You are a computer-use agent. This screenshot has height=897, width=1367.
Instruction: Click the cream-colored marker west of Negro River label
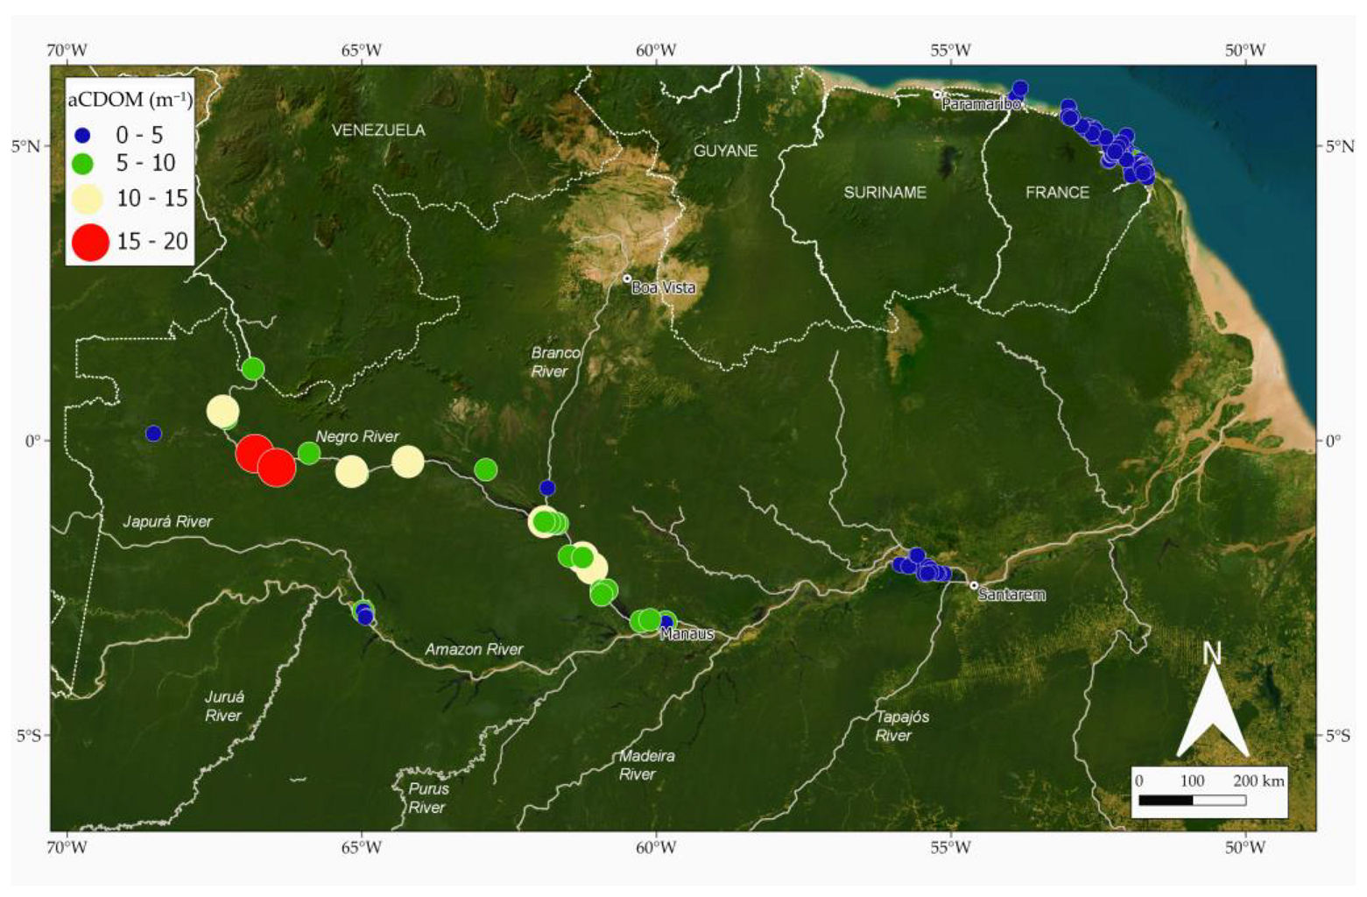pyautogui.click(x=223, y=409)
